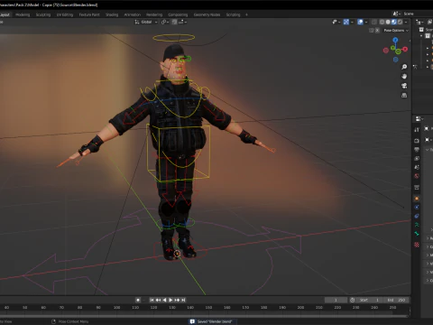433x325 pixels.
Task: Open the properties editor type dropdown
Action: 419,119
